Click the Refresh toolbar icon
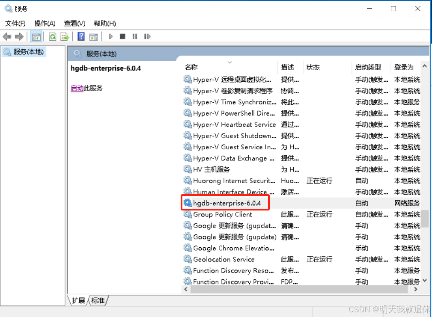432x317 pixels. point(53,36)
